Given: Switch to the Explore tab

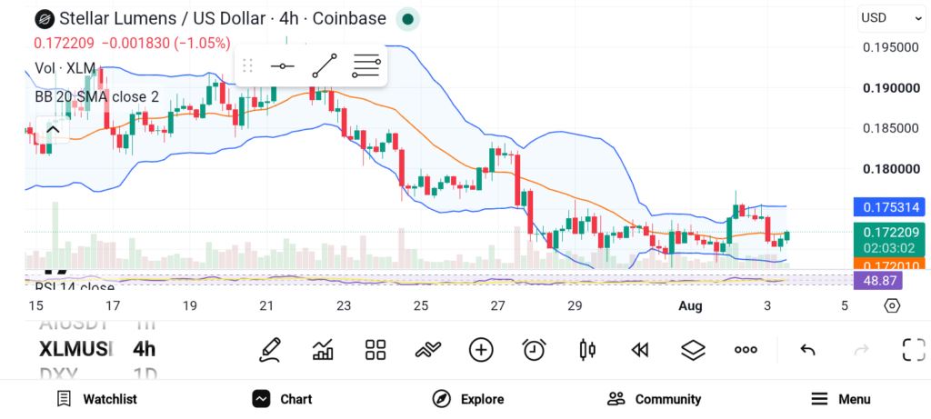Looking at the screenshot, I should point(468,399).
